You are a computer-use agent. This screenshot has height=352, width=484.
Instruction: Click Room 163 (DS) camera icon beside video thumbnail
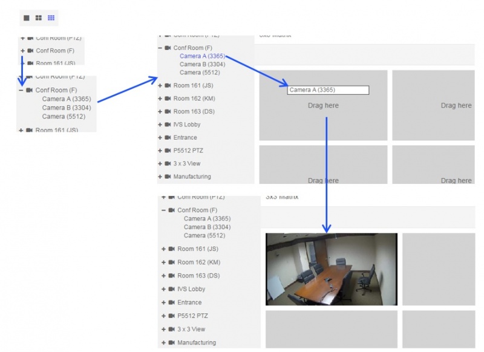point(172,276)
